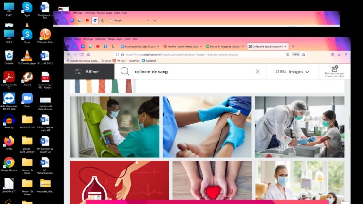
Task: Switch to the Google tab in back window
Action: click(x=118, y=20)
